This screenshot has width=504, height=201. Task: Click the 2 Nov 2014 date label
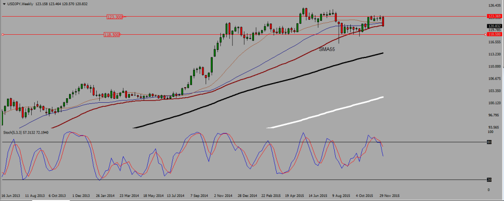coord(223,195)
